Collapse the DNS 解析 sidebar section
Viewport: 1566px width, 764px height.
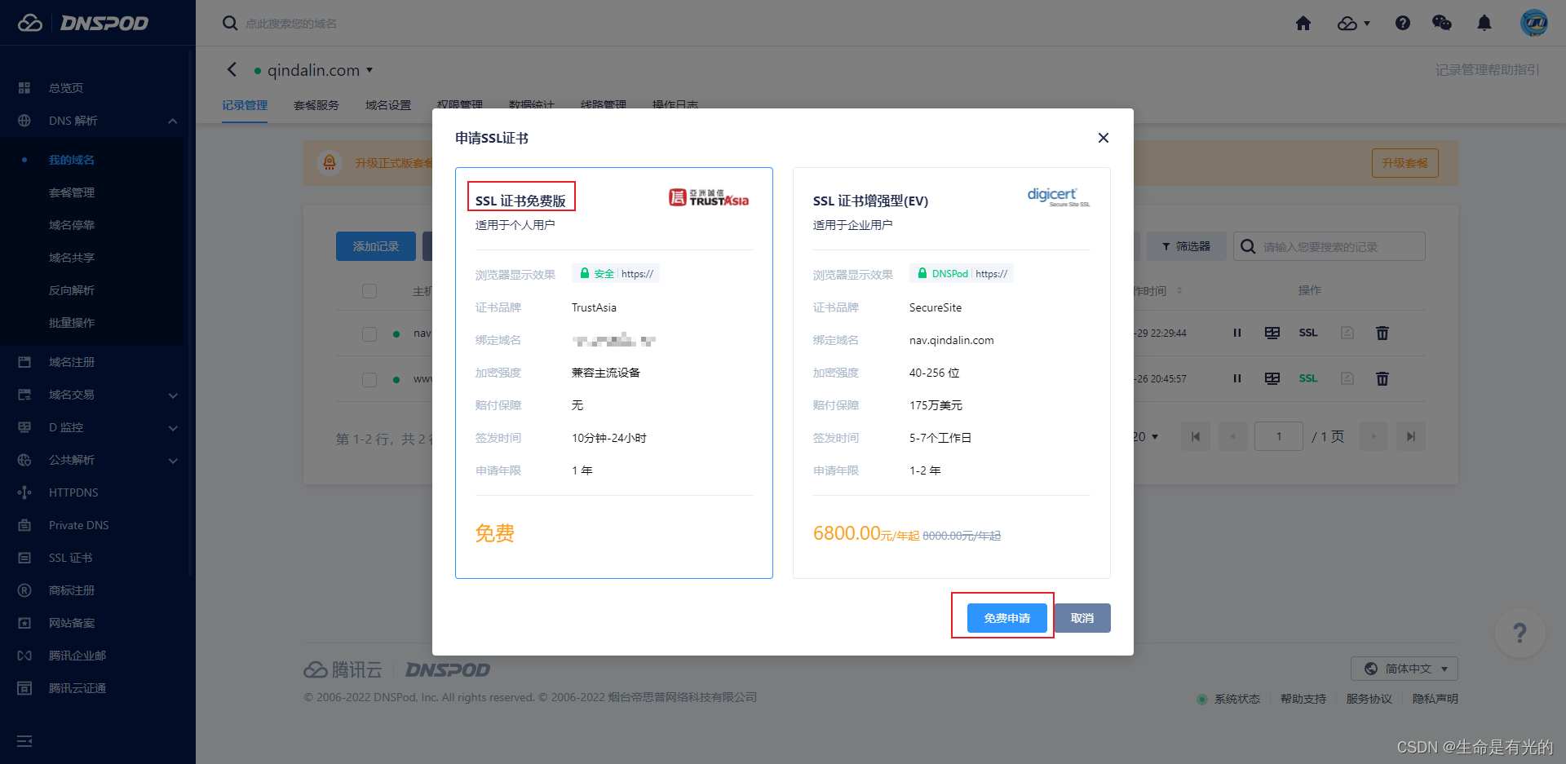[x=172, y=121]
